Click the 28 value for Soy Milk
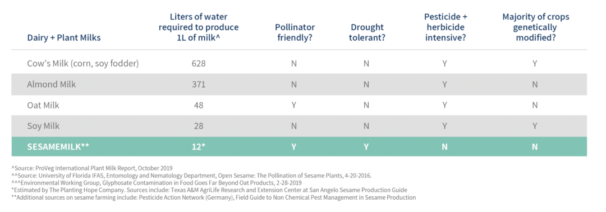This screenshot has height=212, width=606. (x=198, y=126)
